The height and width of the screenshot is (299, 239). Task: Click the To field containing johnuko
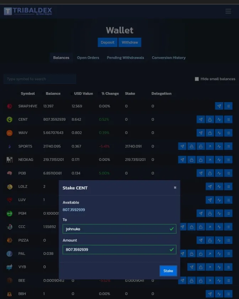(119, 229)
